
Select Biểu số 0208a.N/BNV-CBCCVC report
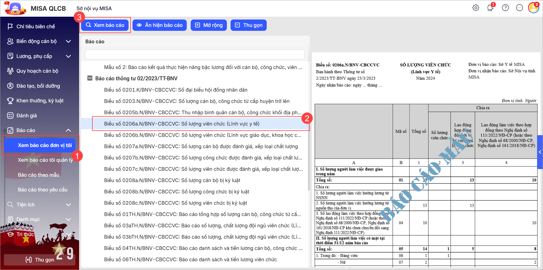point(172,180)
